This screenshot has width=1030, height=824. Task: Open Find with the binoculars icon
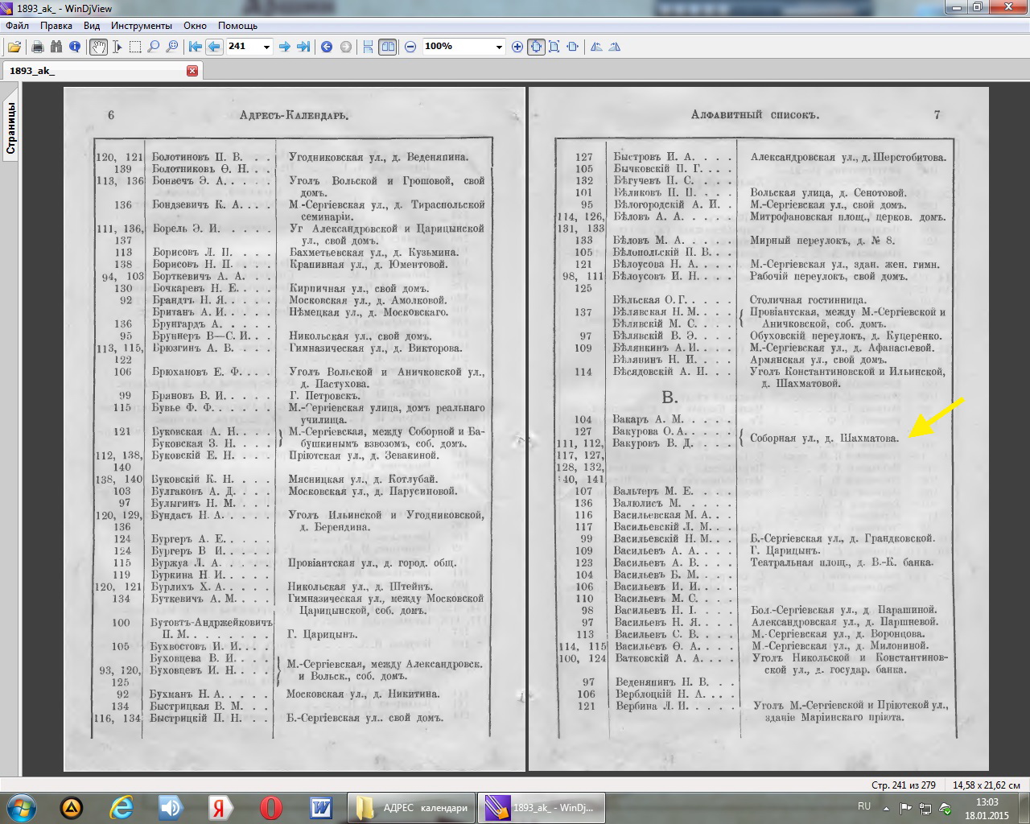(x=56, y=47)
